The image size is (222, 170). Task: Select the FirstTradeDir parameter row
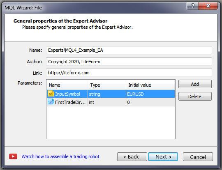coord(111,102)
